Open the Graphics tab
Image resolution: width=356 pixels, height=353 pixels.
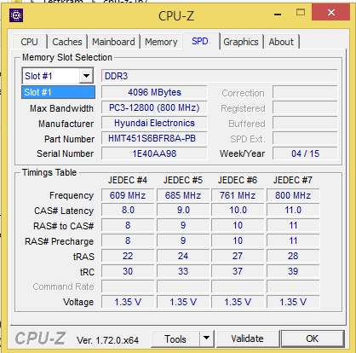click(241, 42)
